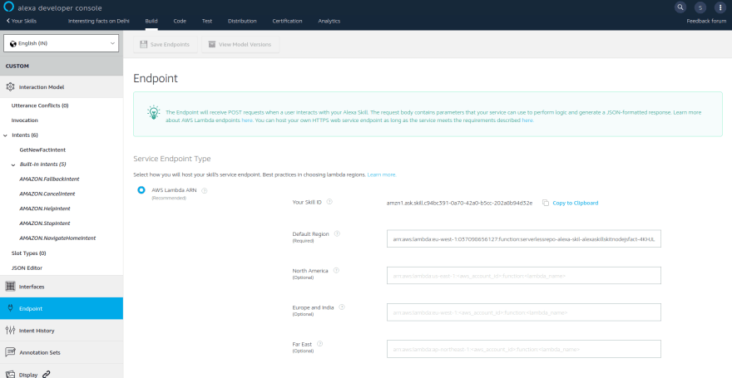This screenshot has width=732, height=378.
Task: Click the globe icon in language selector
Action: click(13, 43)
